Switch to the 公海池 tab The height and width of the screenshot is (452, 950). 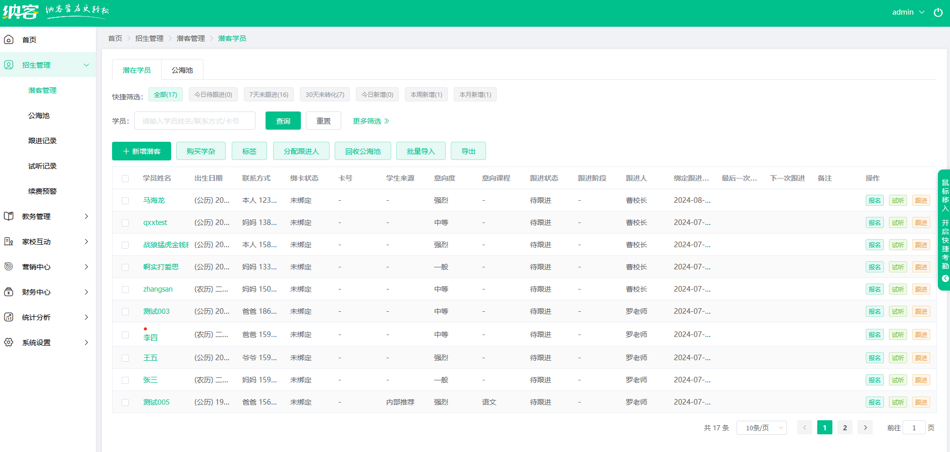(182, 70)
